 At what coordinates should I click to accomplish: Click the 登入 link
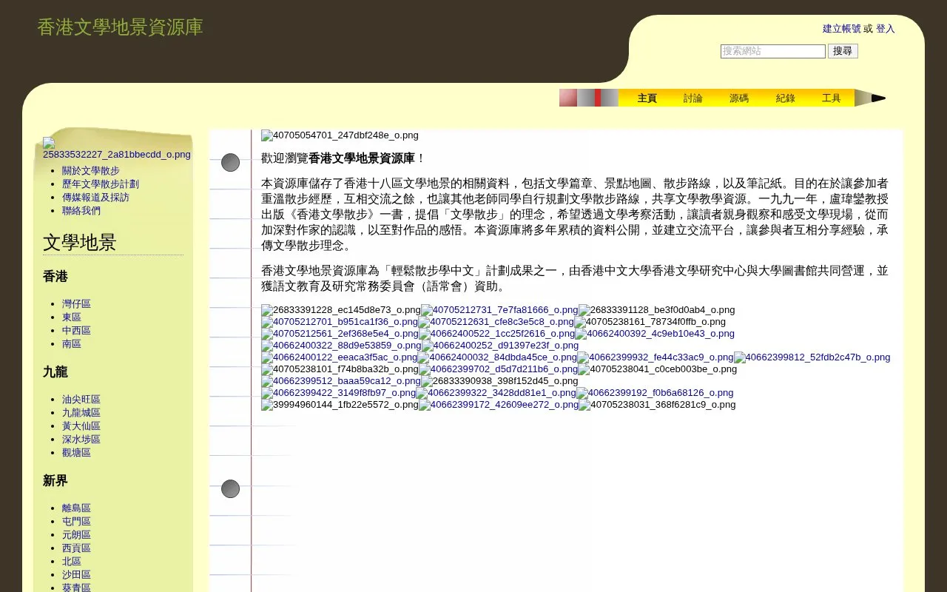tap(886, 29)
